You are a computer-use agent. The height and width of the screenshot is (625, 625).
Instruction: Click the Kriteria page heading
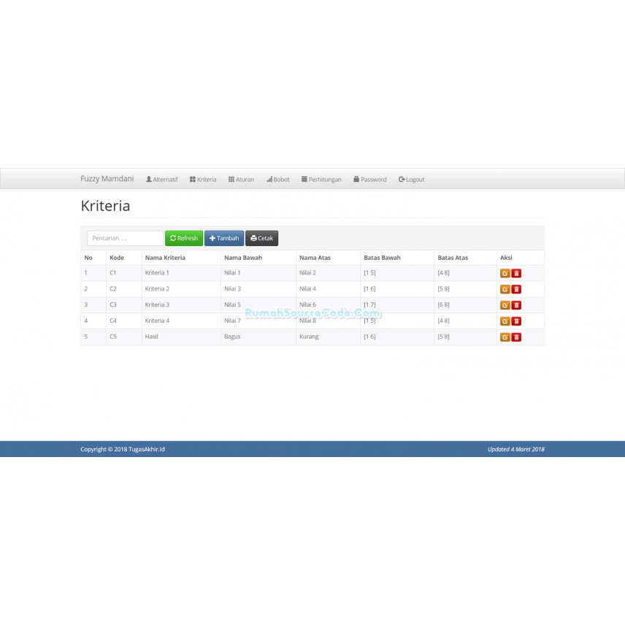tap(105, 206)
